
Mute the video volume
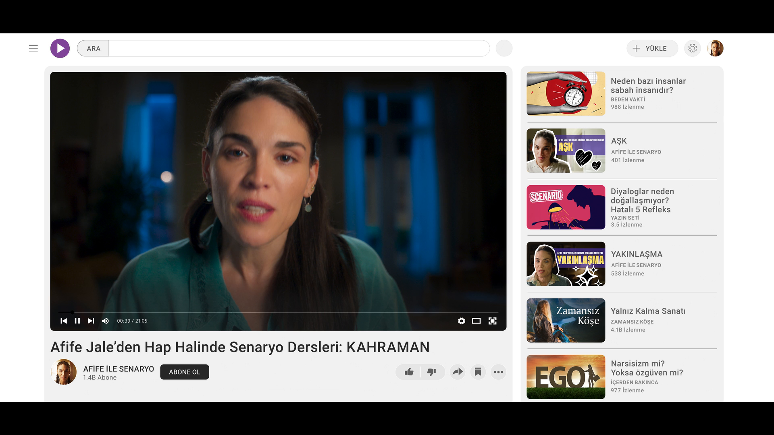(105, 321)
